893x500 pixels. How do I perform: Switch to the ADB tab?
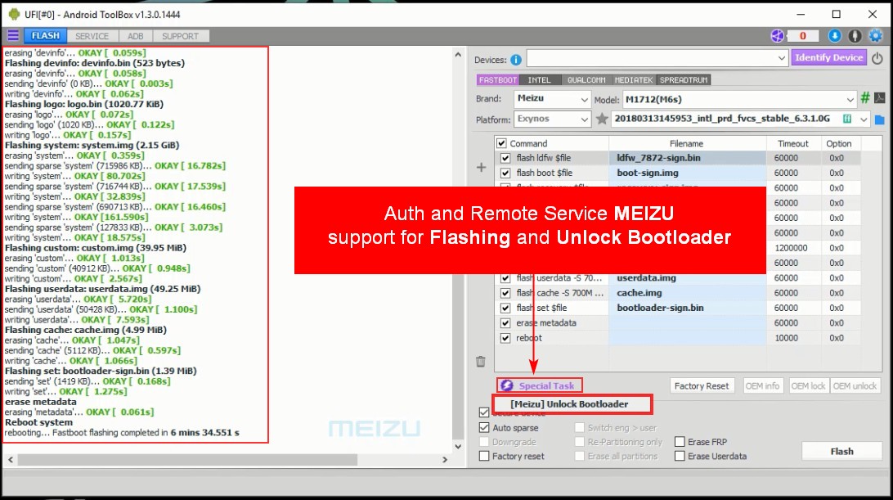pyautogui.click(x=136, y=36)
